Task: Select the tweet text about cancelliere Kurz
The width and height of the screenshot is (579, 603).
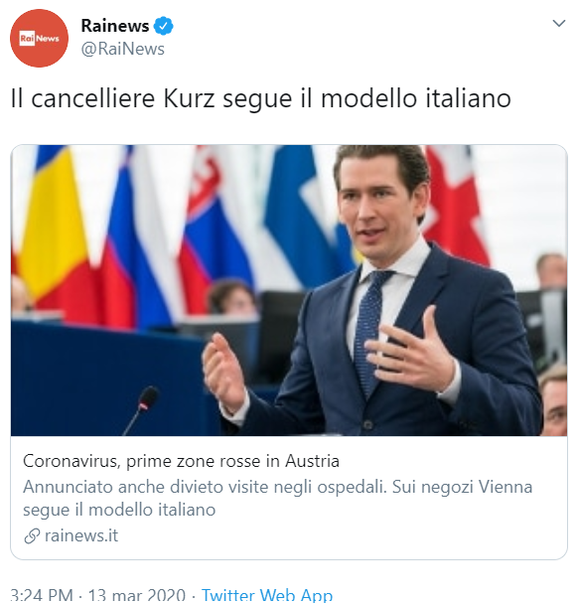Action: pyautogui.click(x=261, y=98)
